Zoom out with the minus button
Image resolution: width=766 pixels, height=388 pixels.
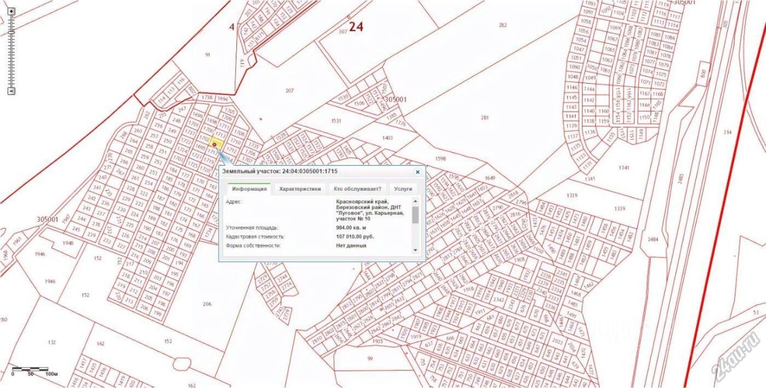click(11, 91)
